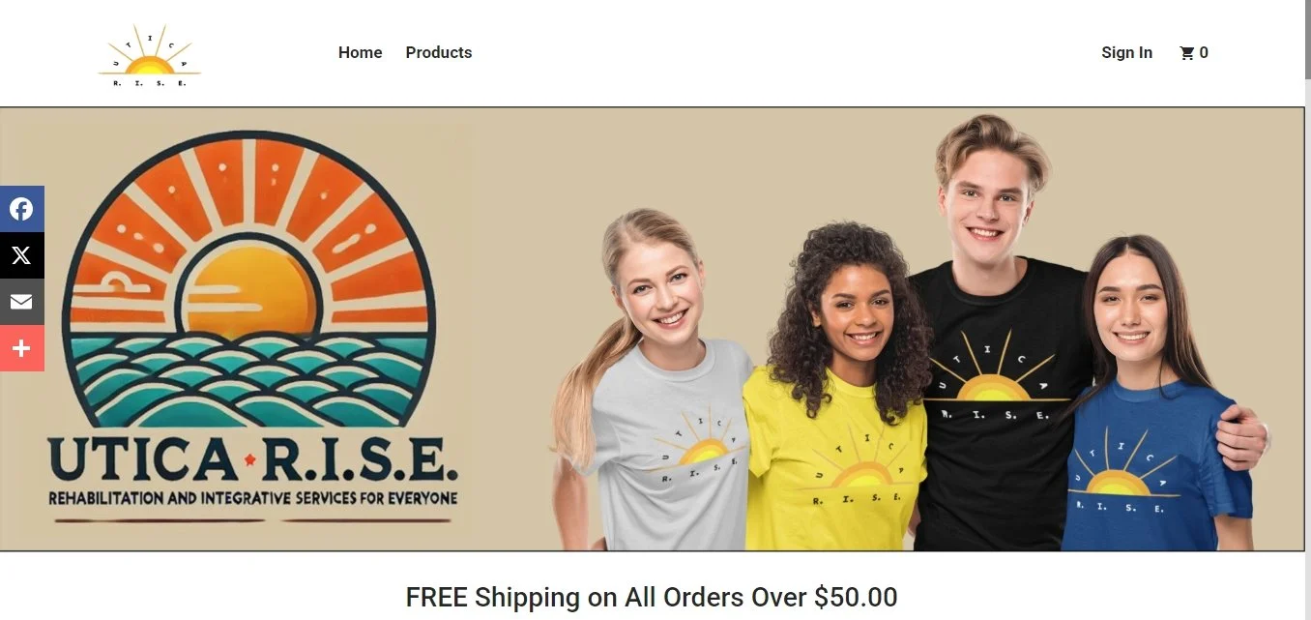The image size is (1311, 620).
Task: Click the large sunset circle emblem
Action: click(248, 280)
